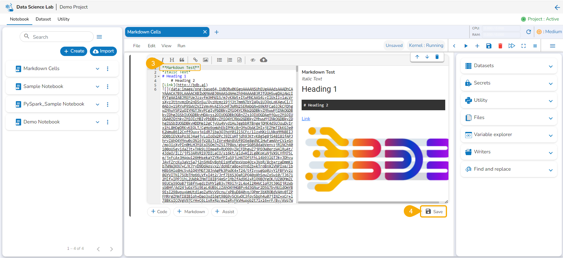The height and width of the screenshot is (258, 563).
Task: Move the markdown cell up
Action: pos(417,57)
